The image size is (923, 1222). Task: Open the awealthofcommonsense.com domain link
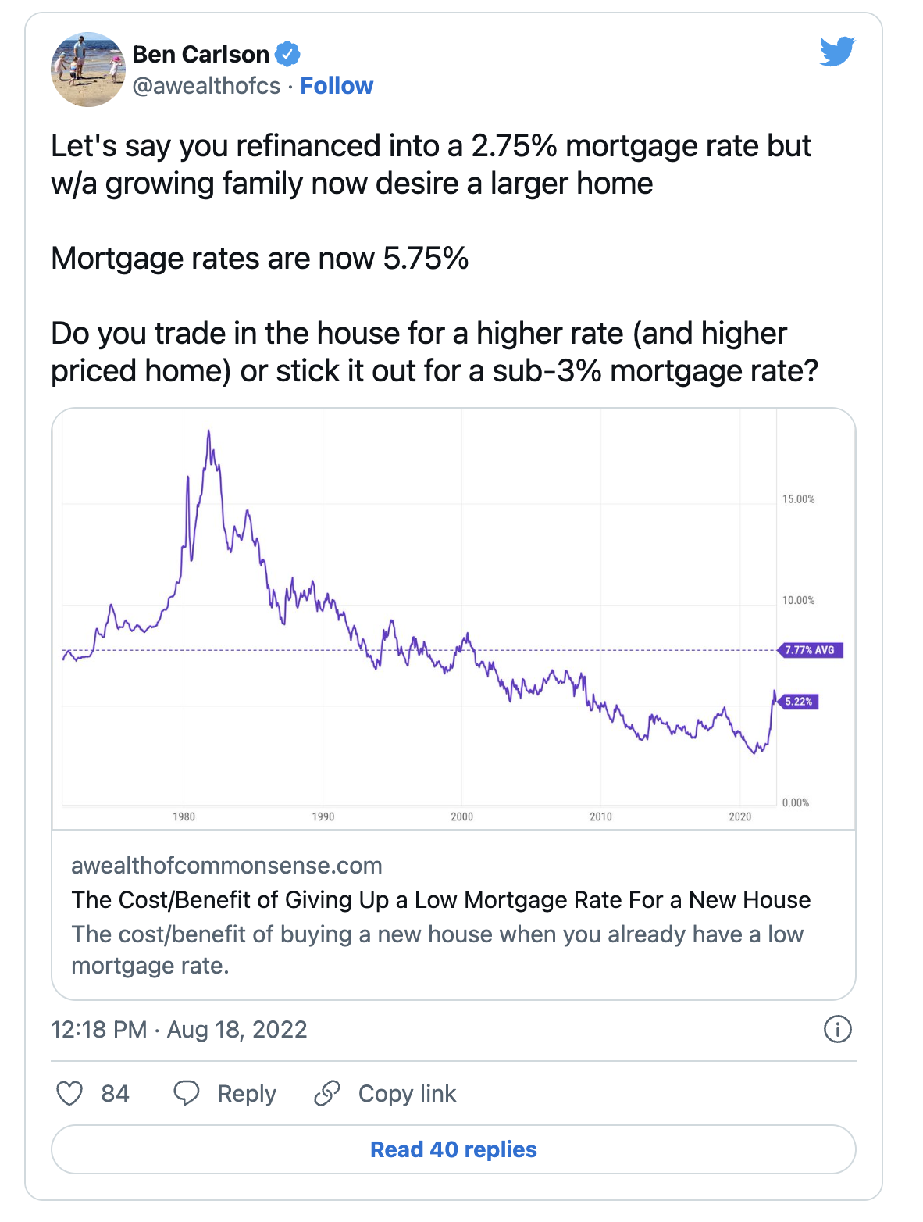pos(226,866)
